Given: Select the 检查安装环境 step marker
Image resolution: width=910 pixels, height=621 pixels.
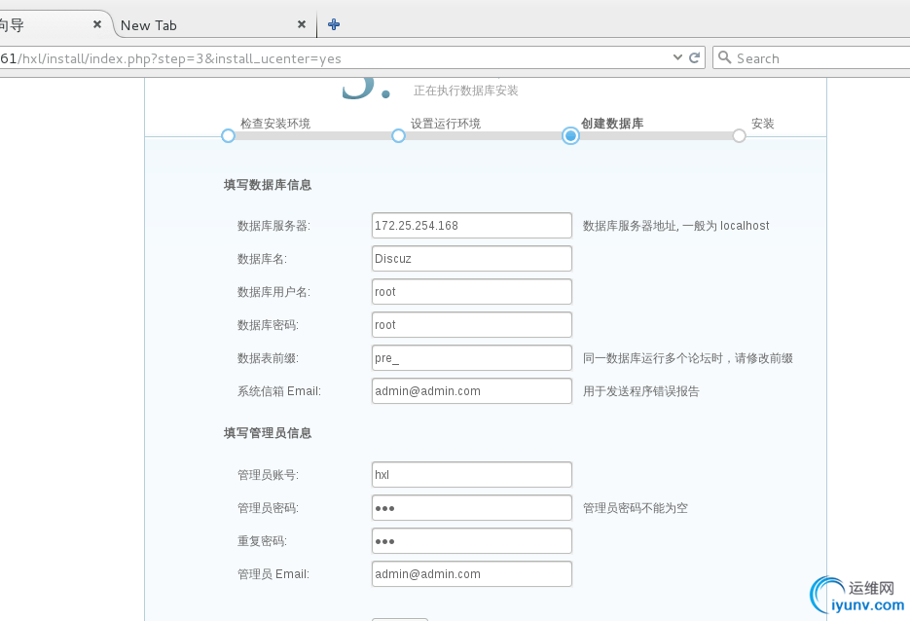Looking at the screenshot, I should point(228,136).
